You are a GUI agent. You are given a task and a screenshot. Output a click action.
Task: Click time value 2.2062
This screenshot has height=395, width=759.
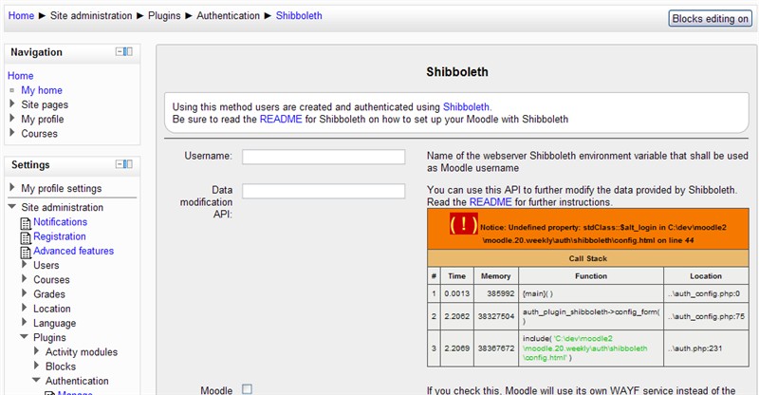[457, 316]
